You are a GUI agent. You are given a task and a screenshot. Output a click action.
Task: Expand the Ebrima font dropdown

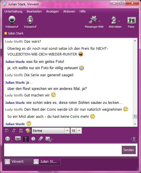click(67, 131)
